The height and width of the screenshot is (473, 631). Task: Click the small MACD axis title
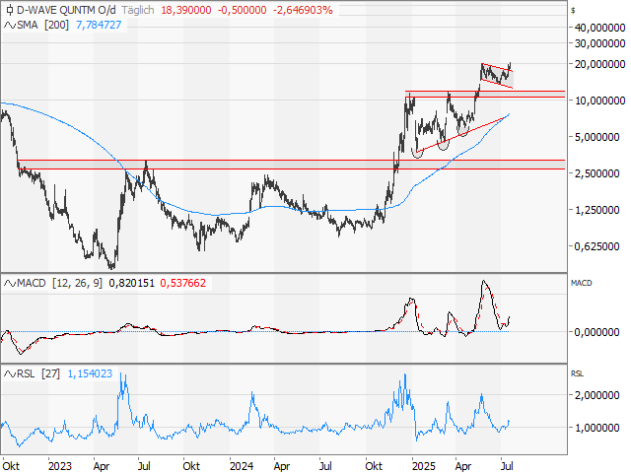click(x=581, y=283)
